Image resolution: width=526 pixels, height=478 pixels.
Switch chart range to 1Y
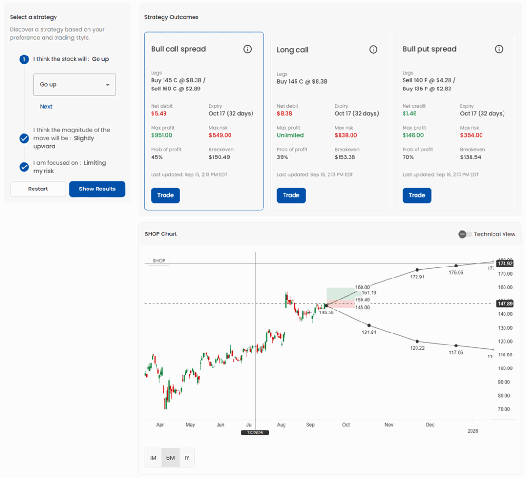187,457
